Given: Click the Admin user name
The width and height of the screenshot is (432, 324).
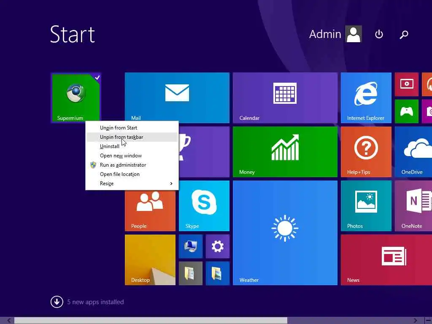Looking at the screenshot, I should (325, 34).
